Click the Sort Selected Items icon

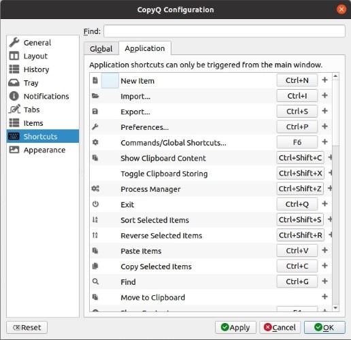tap(95, 220)
